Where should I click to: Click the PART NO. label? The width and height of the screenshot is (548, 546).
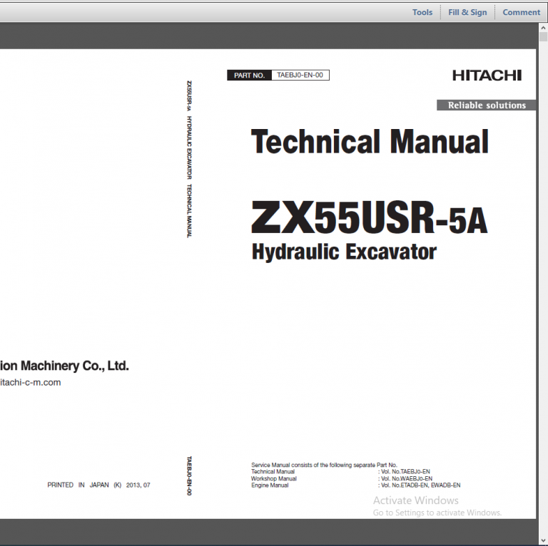[249, 76]
